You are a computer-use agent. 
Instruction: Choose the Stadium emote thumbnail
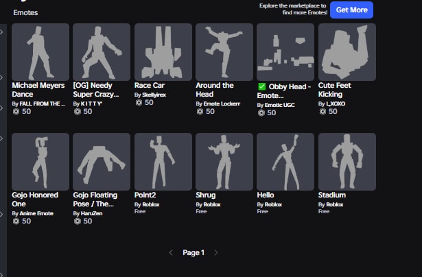347,162
